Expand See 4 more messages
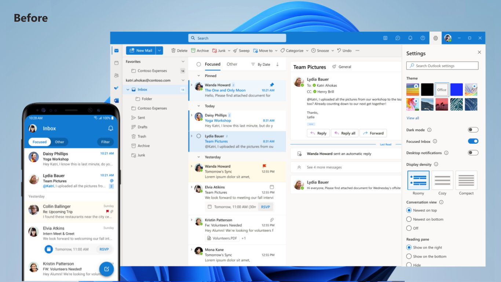The image size is (501, 282). pos(324,167)
